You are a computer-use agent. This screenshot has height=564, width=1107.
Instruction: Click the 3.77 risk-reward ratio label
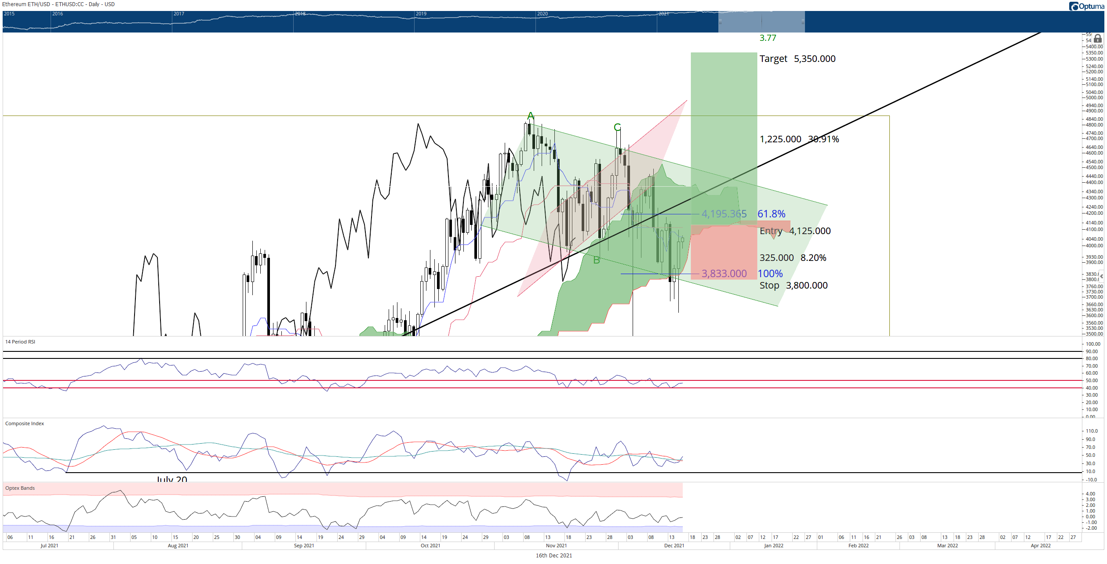[768, 38]
